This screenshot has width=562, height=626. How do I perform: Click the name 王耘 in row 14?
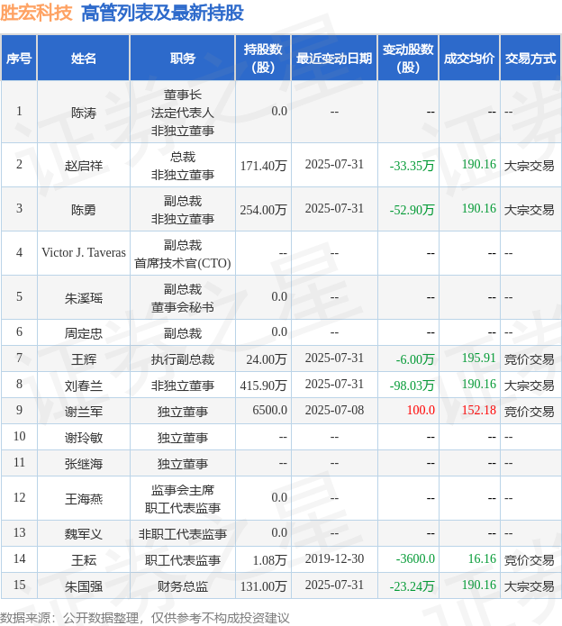[x=84, y=559]
